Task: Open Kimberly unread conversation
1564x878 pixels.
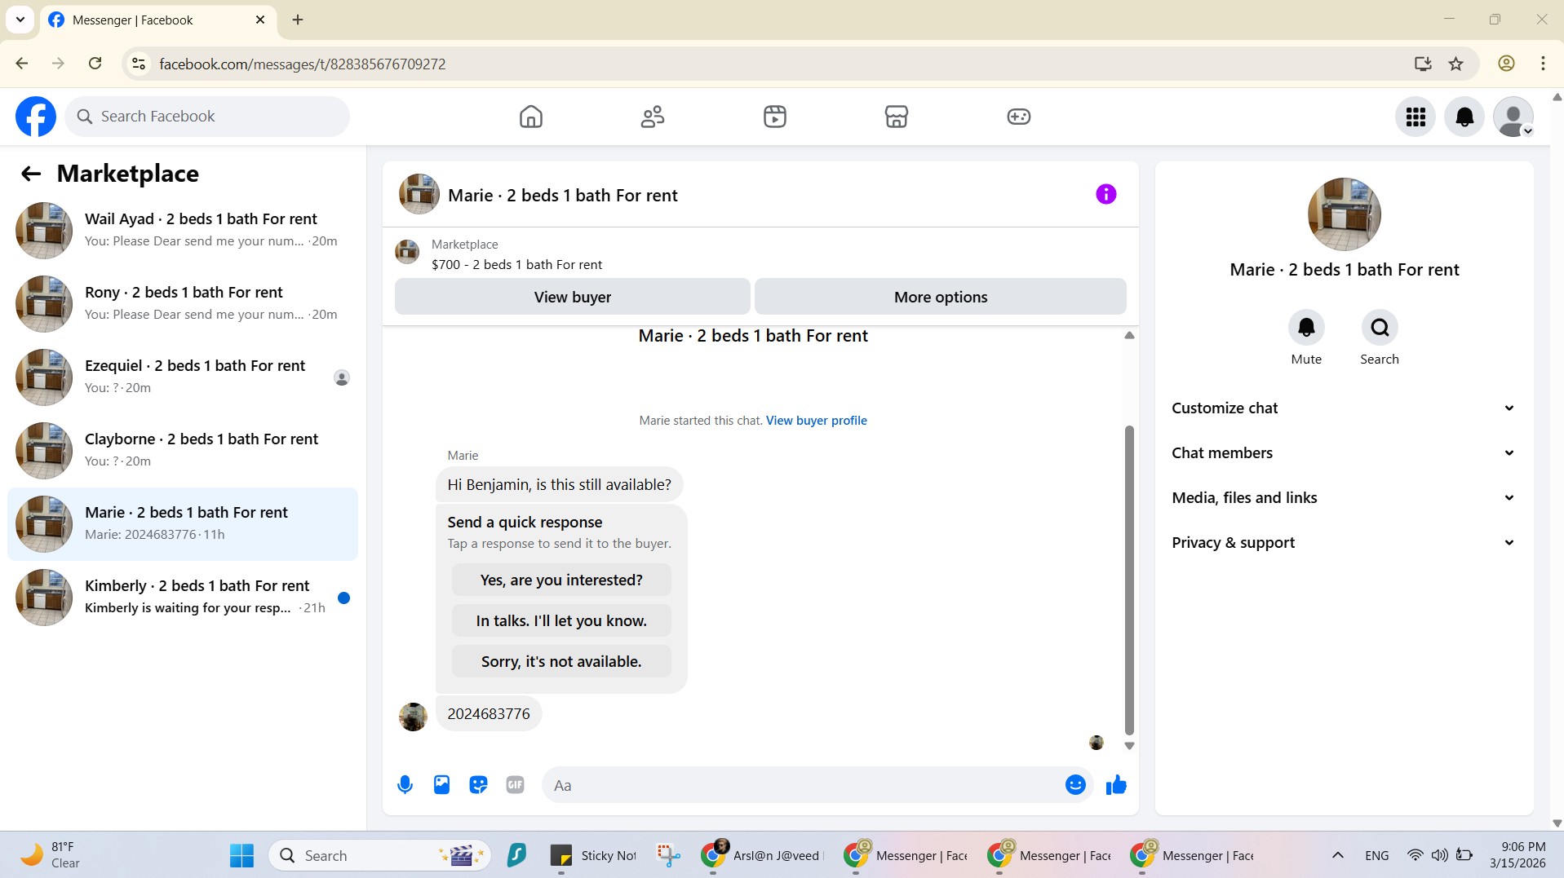Action: point(183,598)
